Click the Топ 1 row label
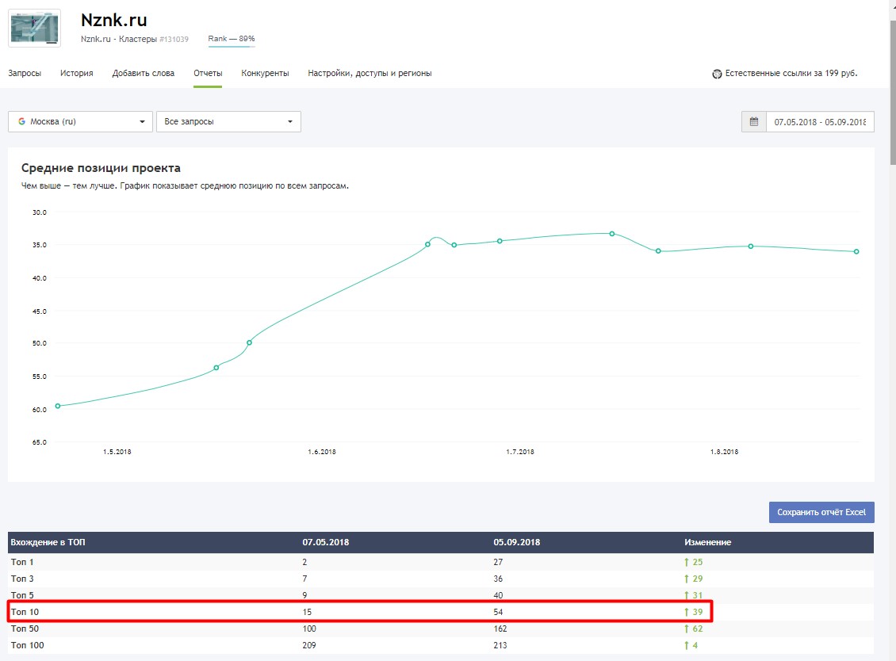This screenshot has width=896, height=661. [x=22, y=562]
